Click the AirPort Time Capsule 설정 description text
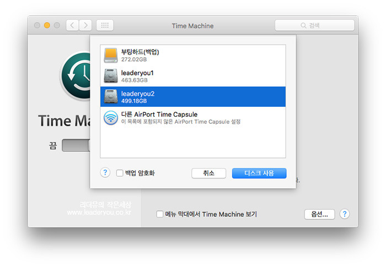The height and width of the screenshot is (267, 386). tap(181, 122)
